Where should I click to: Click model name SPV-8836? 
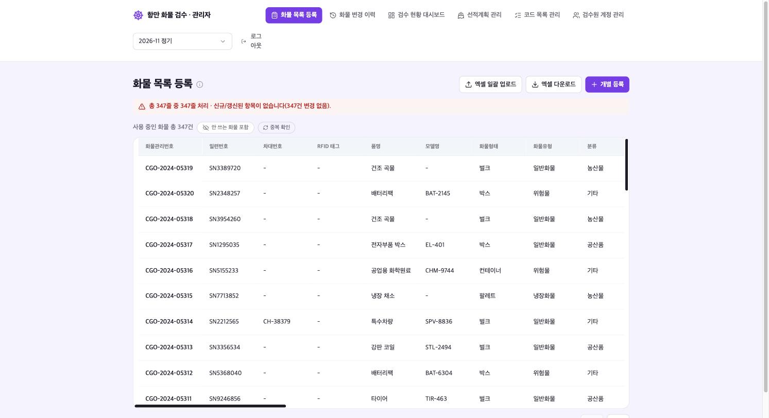[439, 322]
